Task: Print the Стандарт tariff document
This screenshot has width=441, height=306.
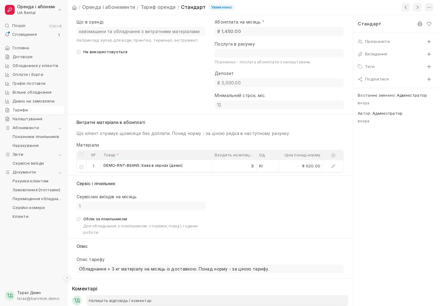Action: tap(420, 24)
